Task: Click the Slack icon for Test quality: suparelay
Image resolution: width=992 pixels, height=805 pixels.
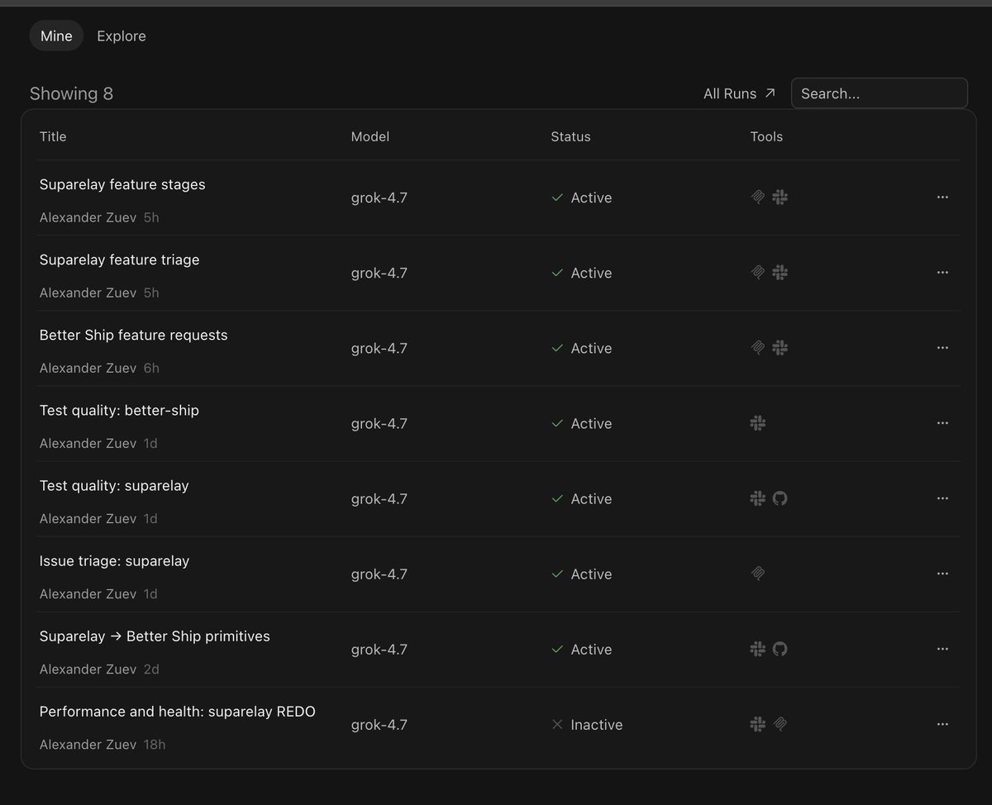Action: coord(758,498)
